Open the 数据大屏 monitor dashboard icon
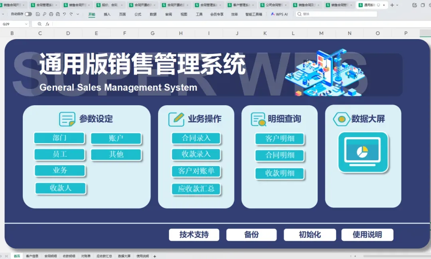Viewport: 431px width, 259px height. coord(363,153)
